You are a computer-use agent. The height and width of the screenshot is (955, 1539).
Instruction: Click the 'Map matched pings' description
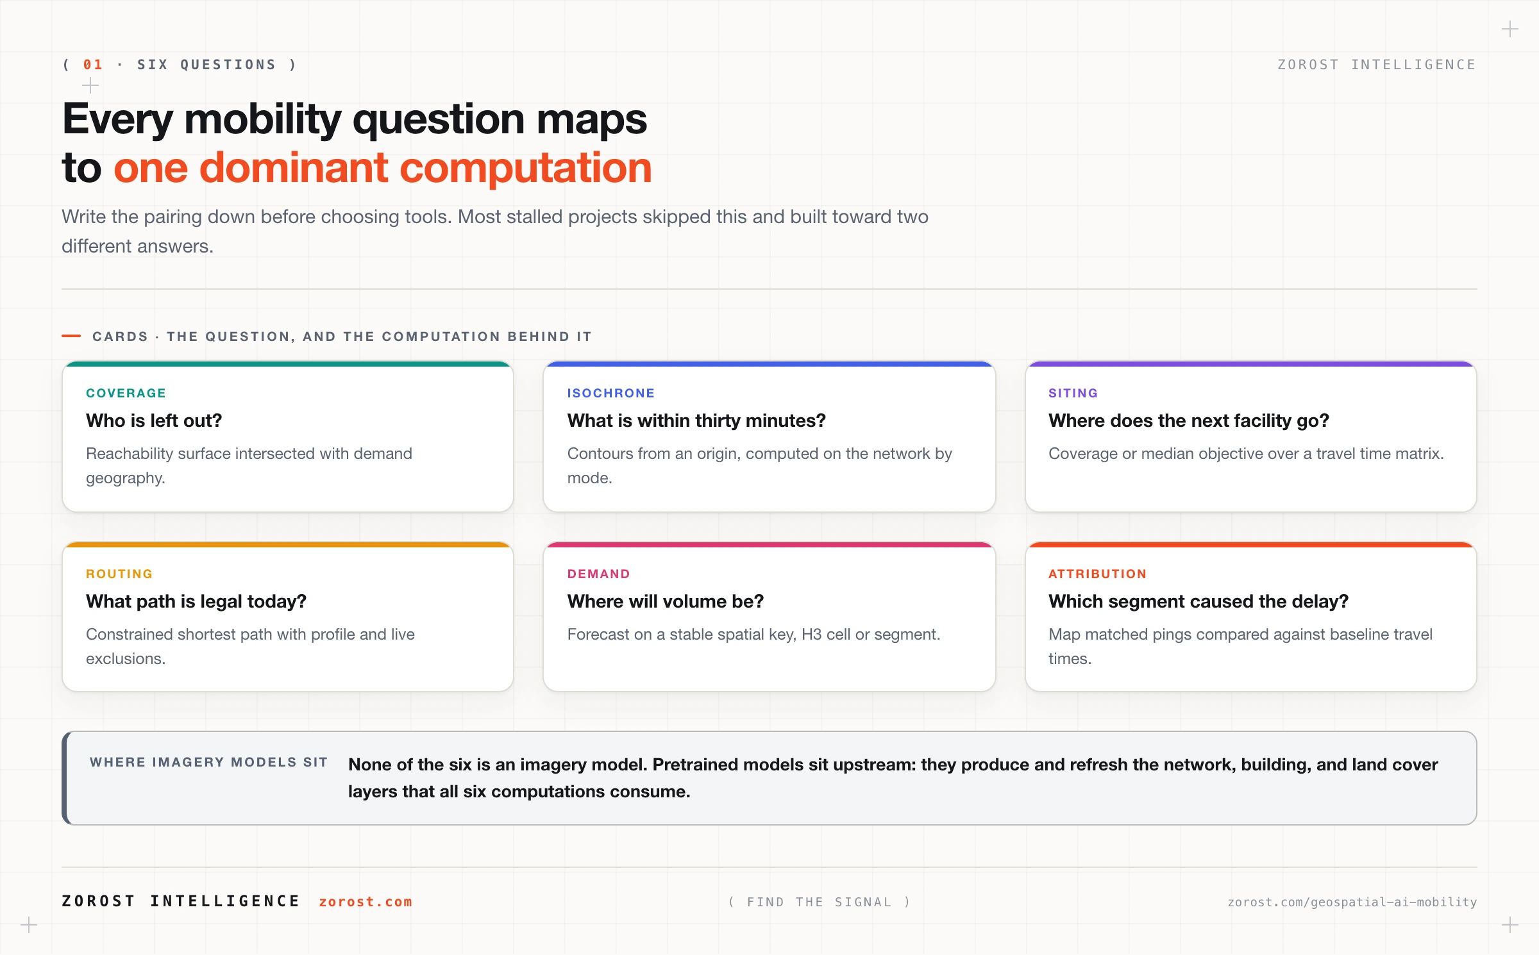1240,646
